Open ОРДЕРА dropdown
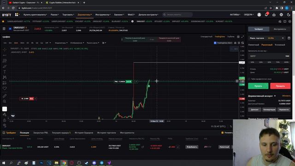 tap(249, 15)
